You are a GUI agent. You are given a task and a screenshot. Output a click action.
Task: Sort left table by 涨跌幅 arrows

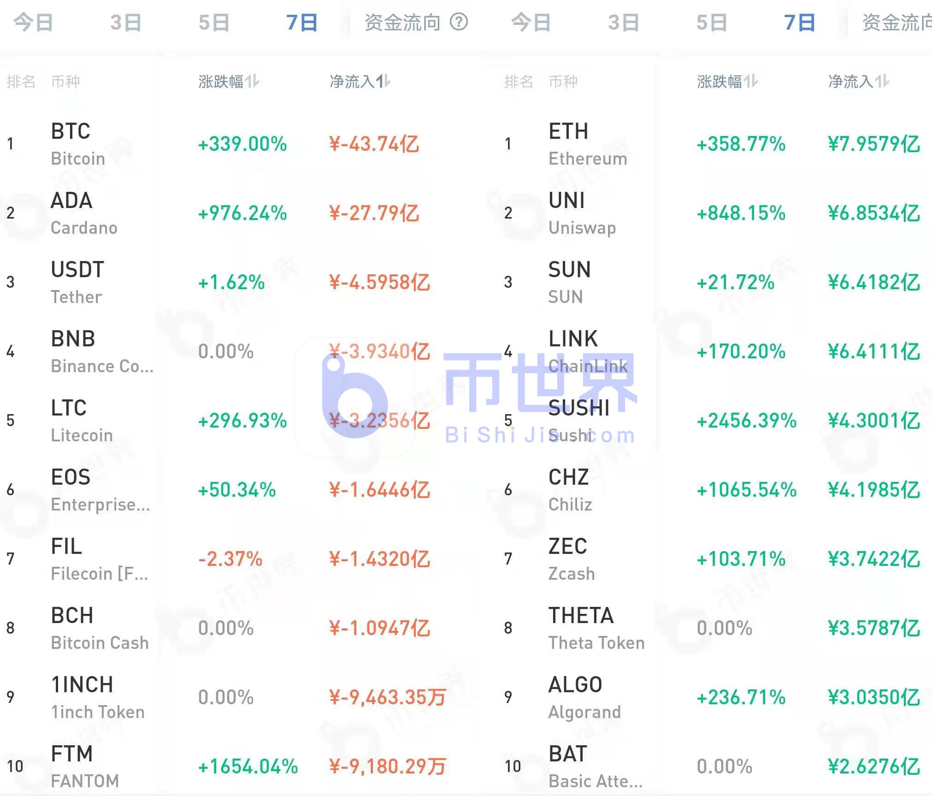pyautogui.click(x=253, y=82)
